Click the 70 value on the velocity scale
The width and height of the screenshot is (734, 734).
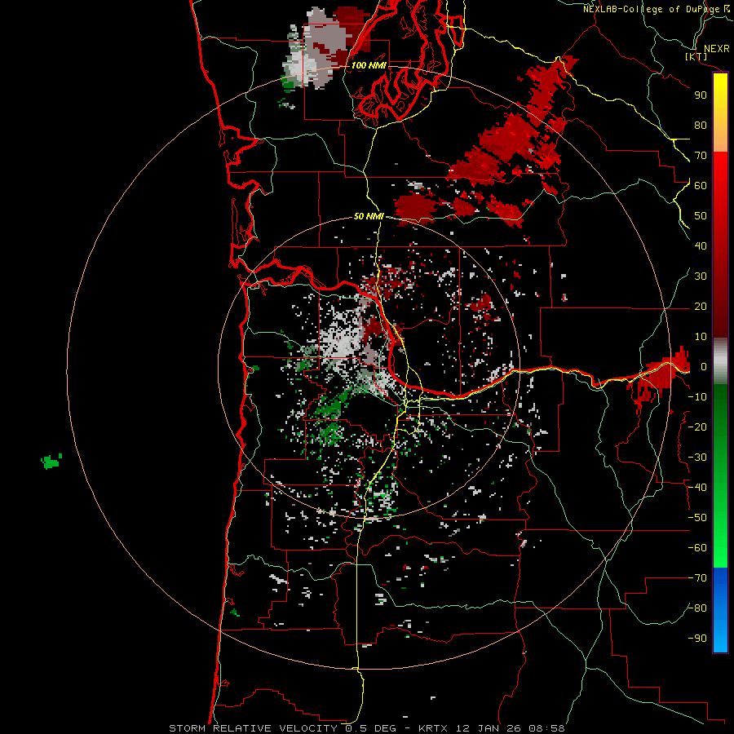point(701,156)
